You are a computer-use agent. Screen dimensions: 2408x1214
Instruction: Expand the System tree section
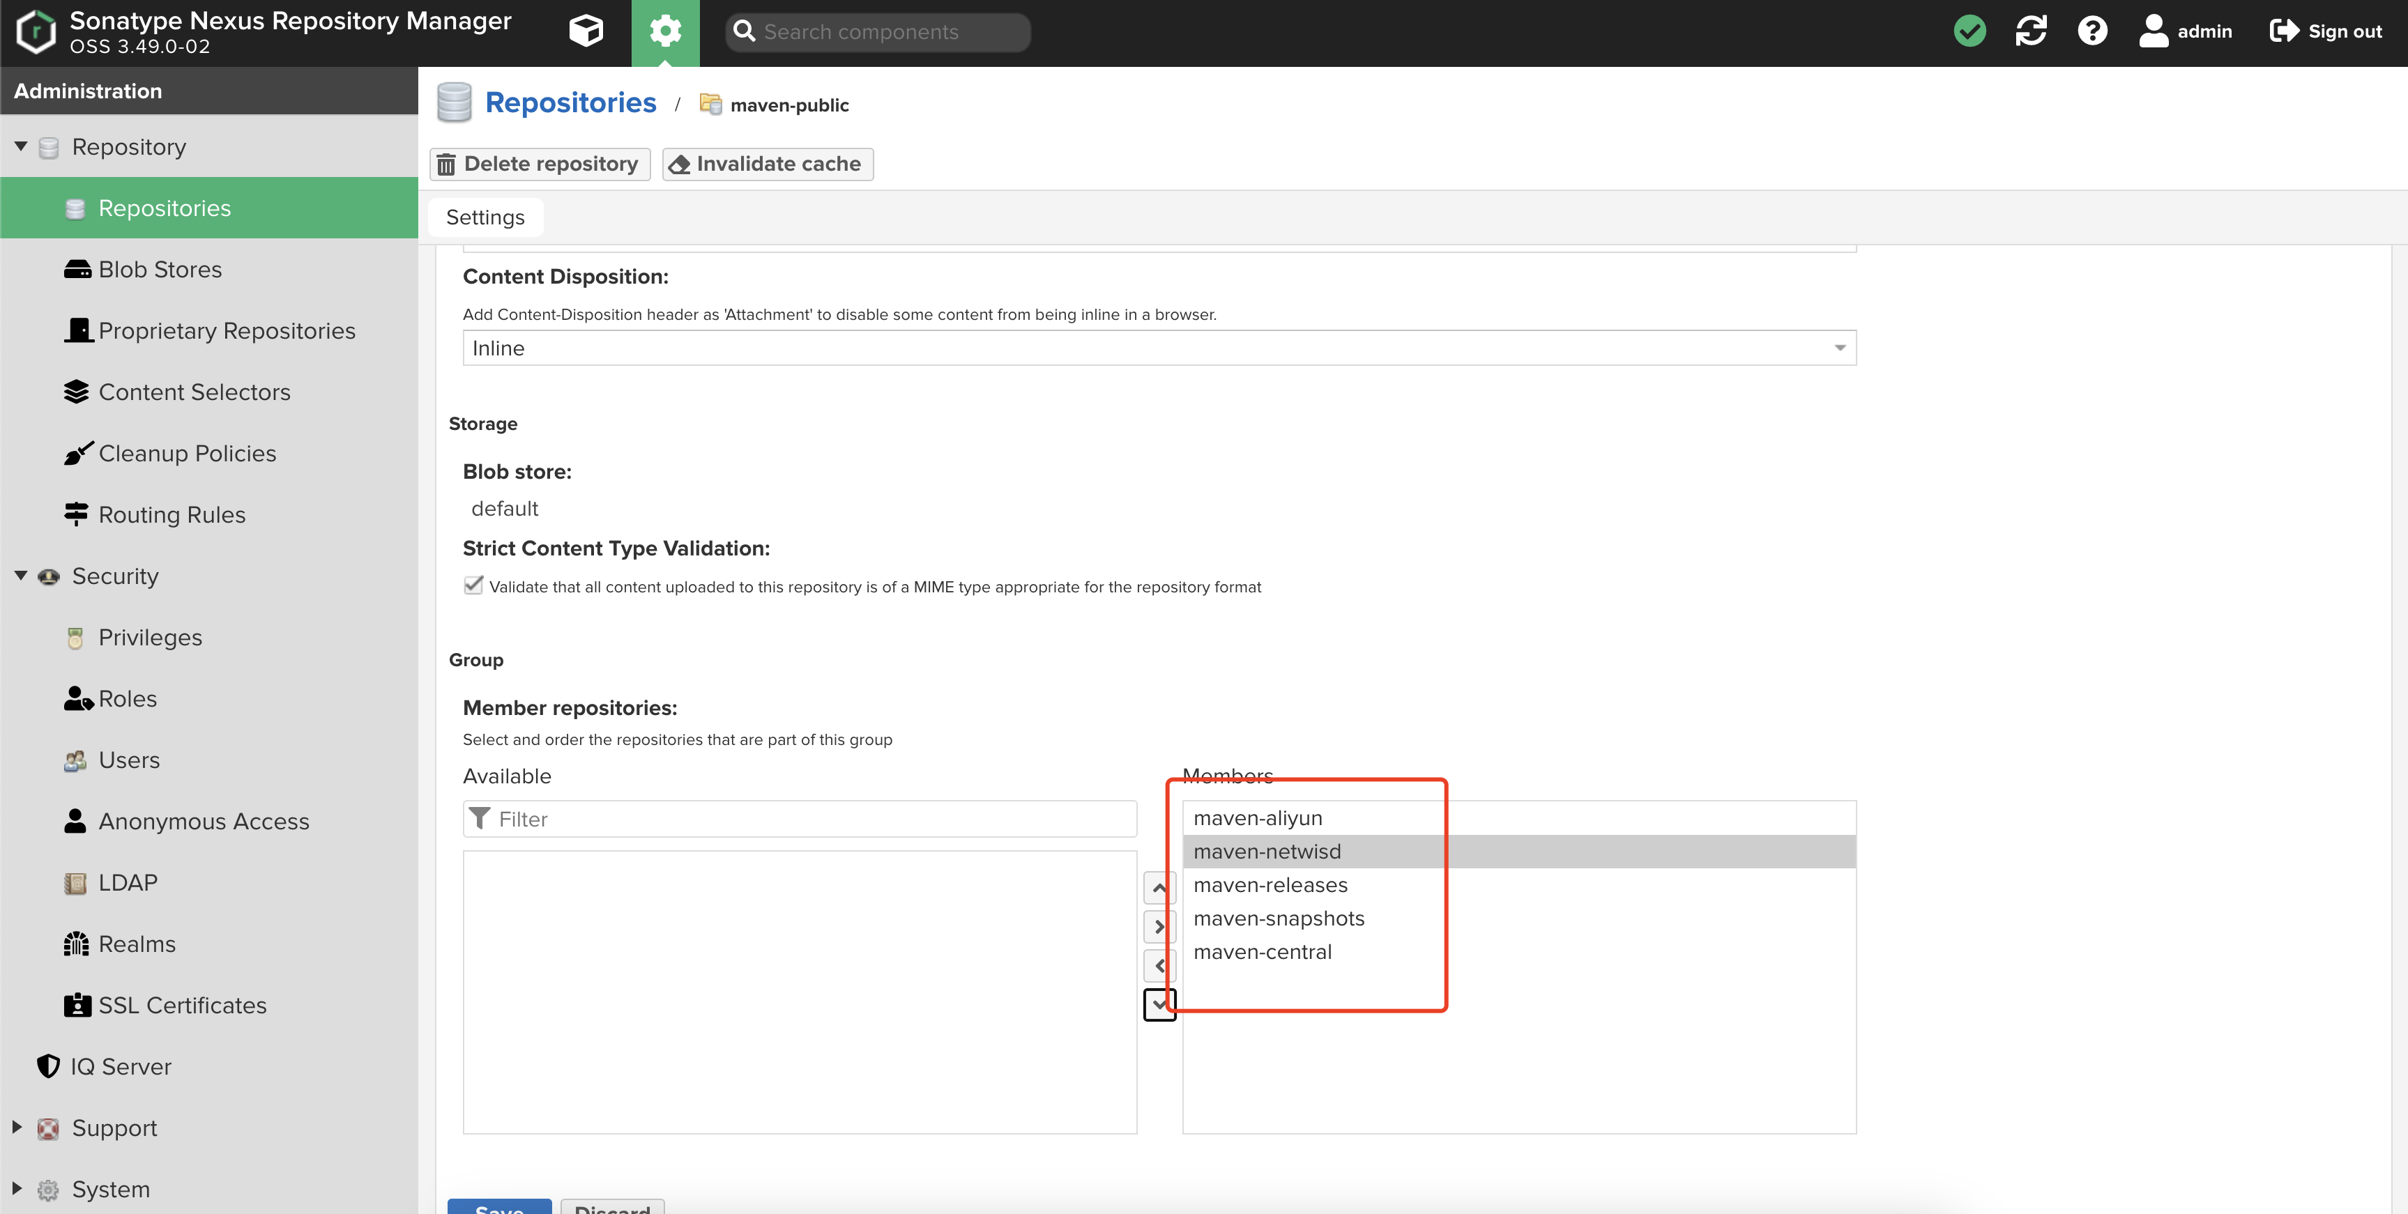17,1189
